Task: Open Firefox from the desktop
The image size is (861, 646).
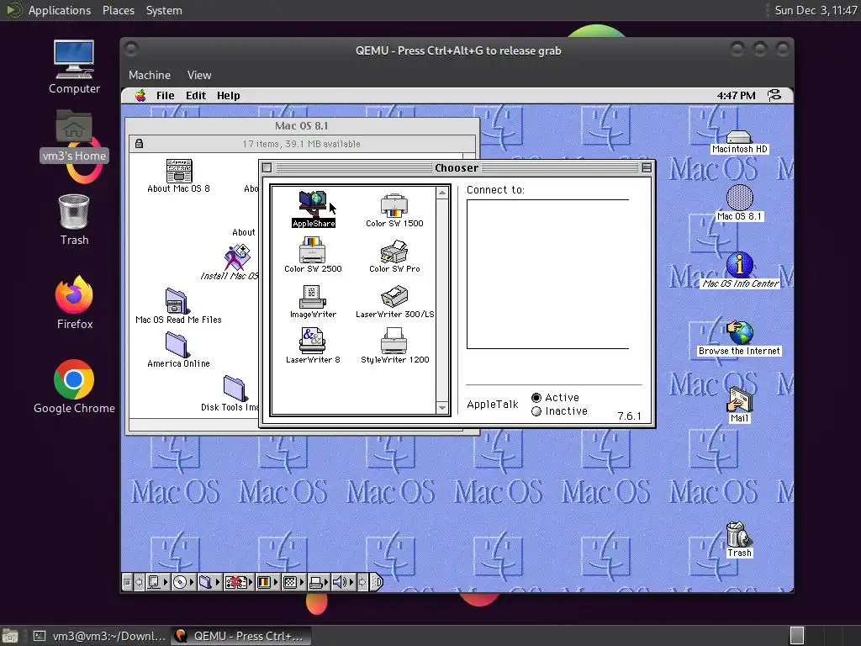Action: [74, 302]
